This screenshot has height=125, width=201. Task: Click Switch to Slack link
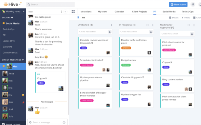(x=13, y=124)
